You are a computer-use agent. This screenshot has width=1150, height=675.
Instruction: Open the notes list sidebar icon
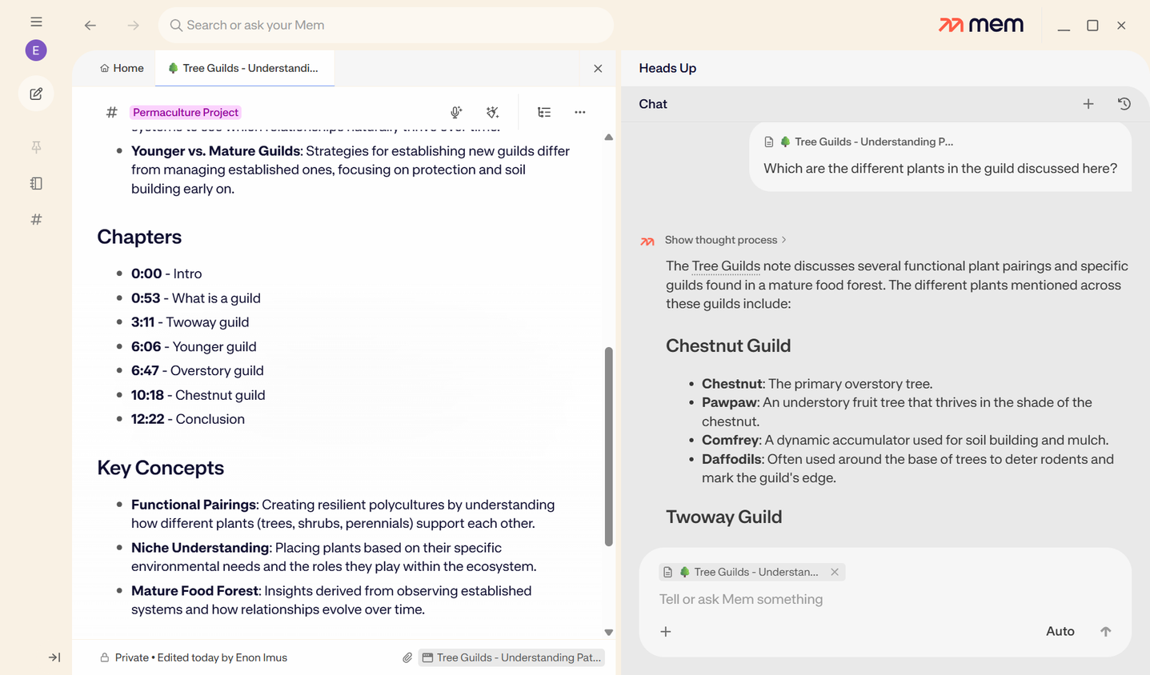[x=36, y=183]
